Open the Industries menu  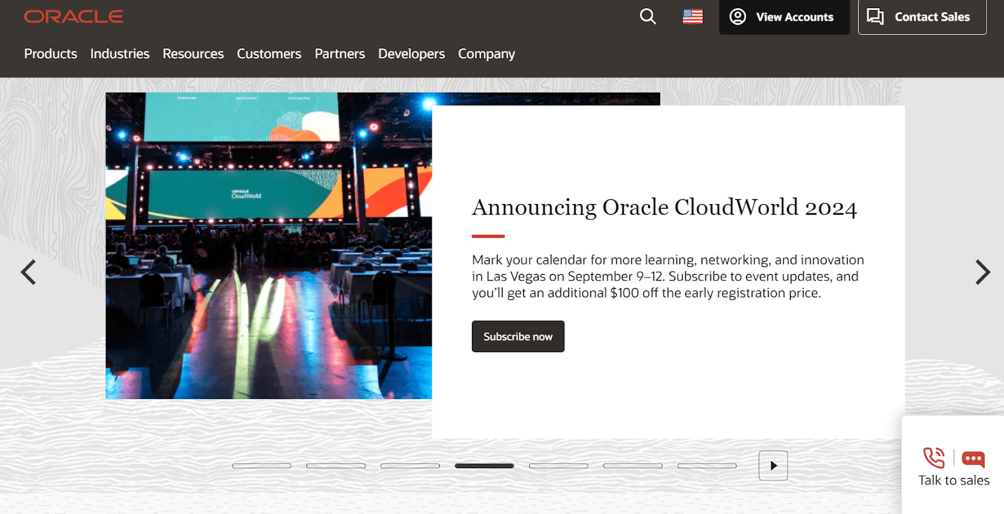(120, 54)
